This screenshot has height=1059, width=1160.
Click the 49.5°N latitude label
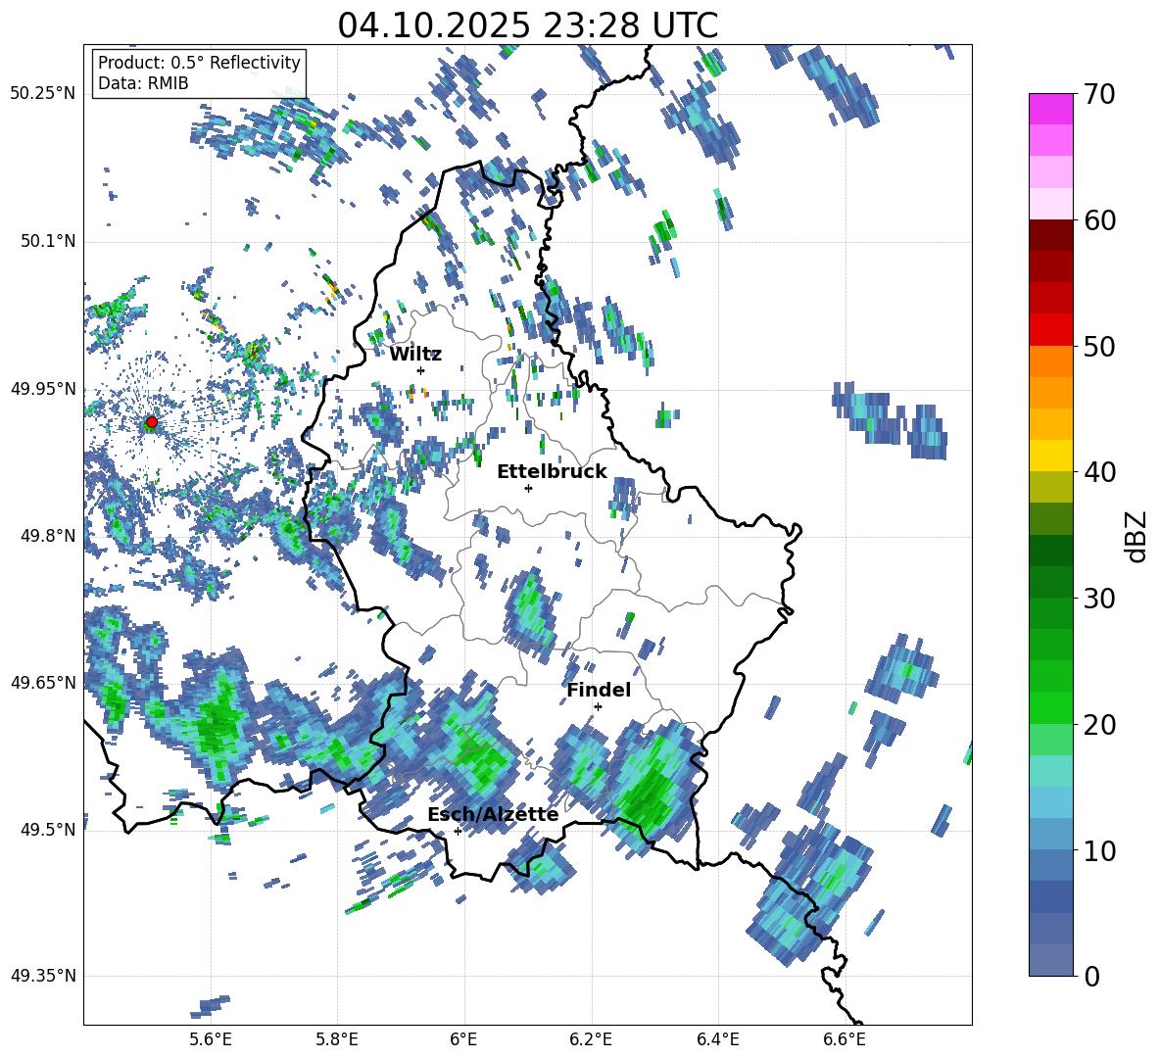click(47, 829)
